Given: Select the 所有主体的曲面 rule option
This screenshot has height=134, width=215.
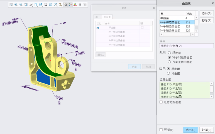Looking at the screenshot, I should [x=169, y=62].
